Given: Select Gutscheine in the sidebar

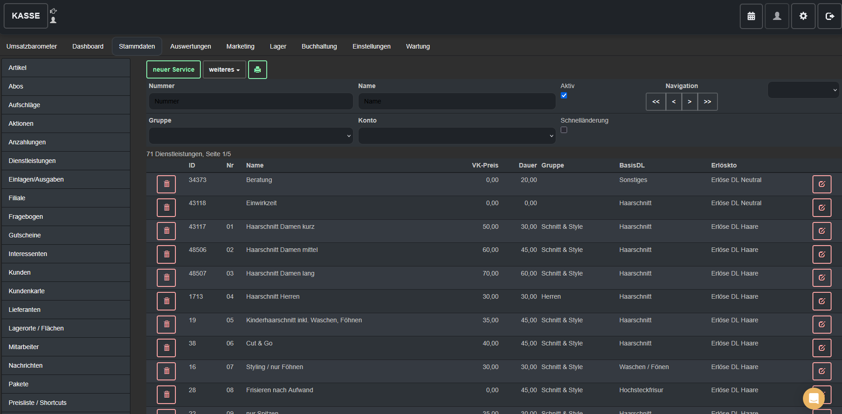Looking at the screenshot, I should (25, 235).
